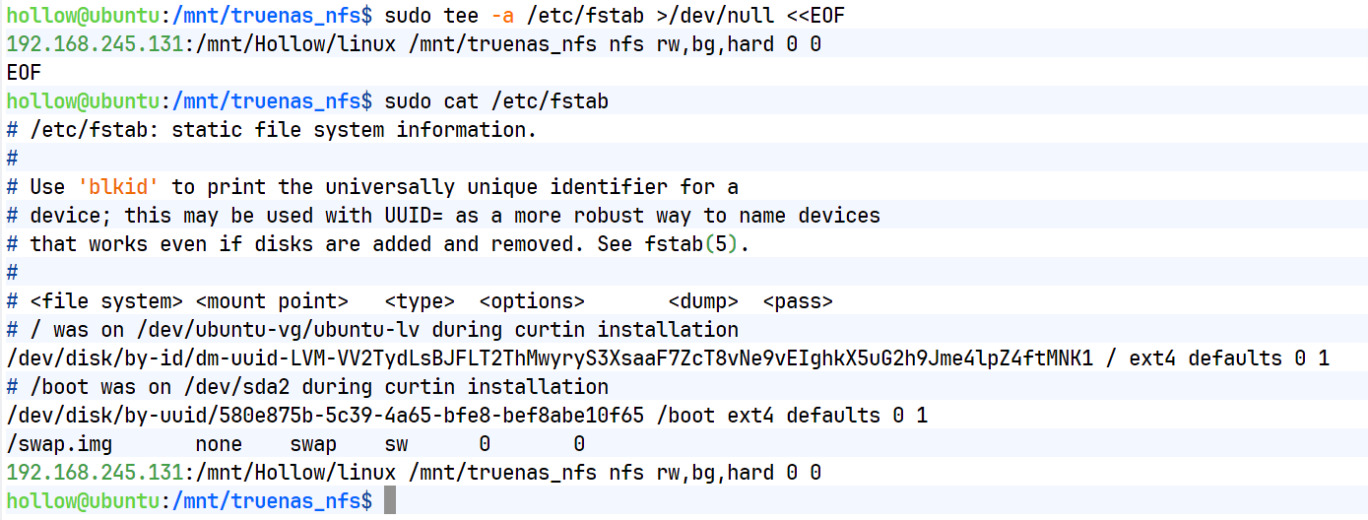Click the terminal cursor at the last prompt

[390, 501]
